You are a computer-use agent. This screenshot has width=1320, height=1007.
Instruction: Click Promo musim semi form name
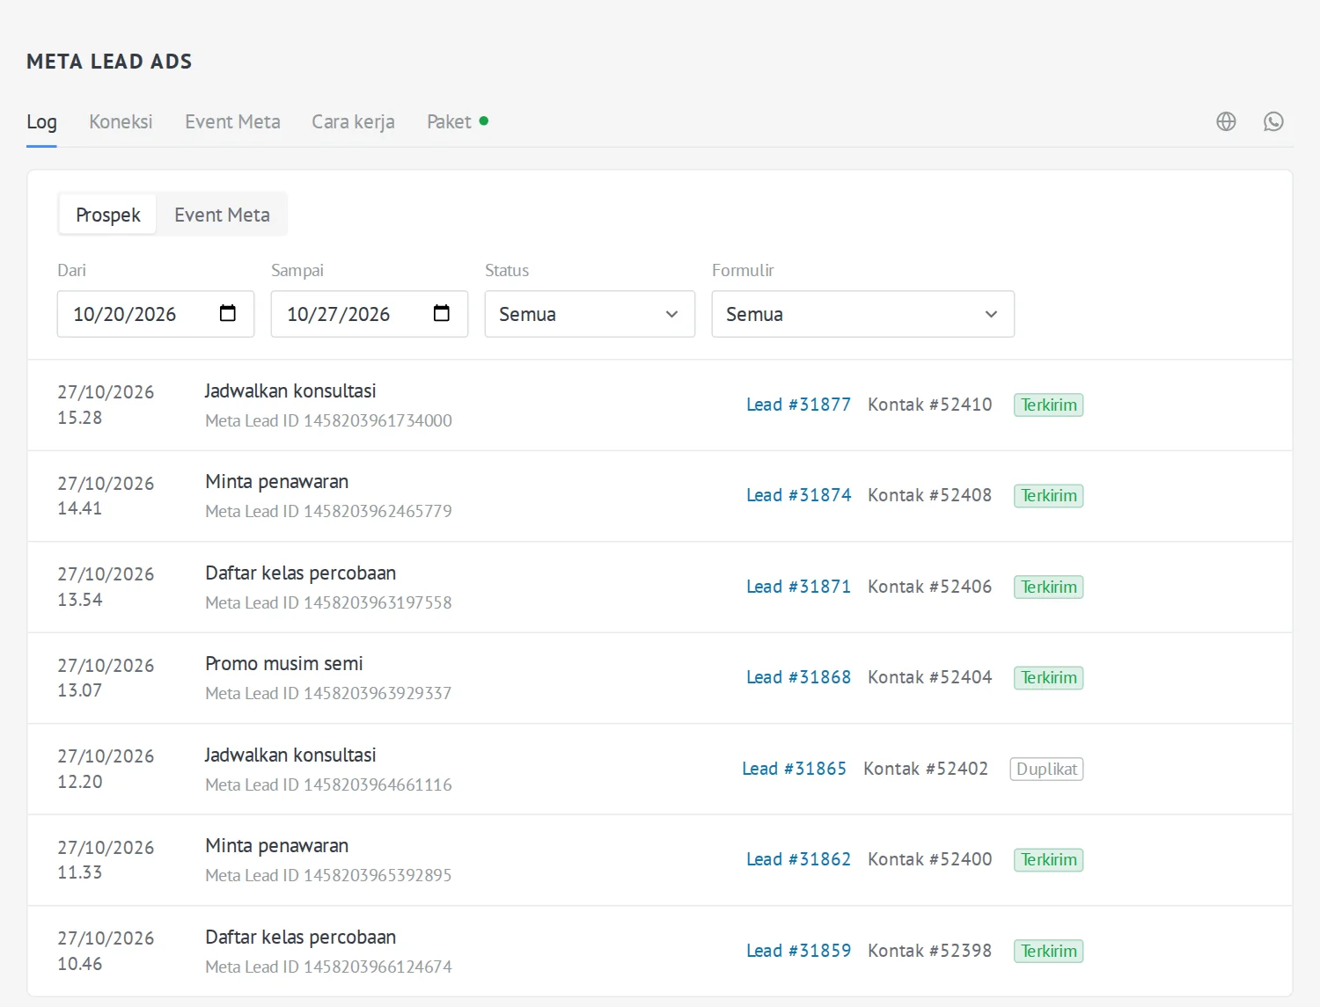[284, 664]
